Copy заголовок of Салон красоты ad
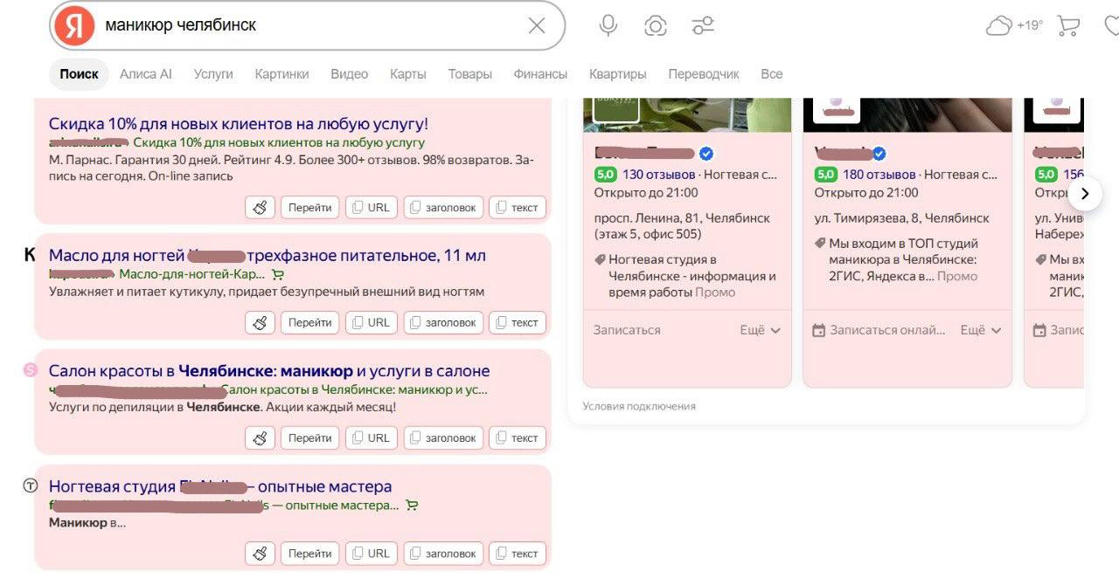 443,437
